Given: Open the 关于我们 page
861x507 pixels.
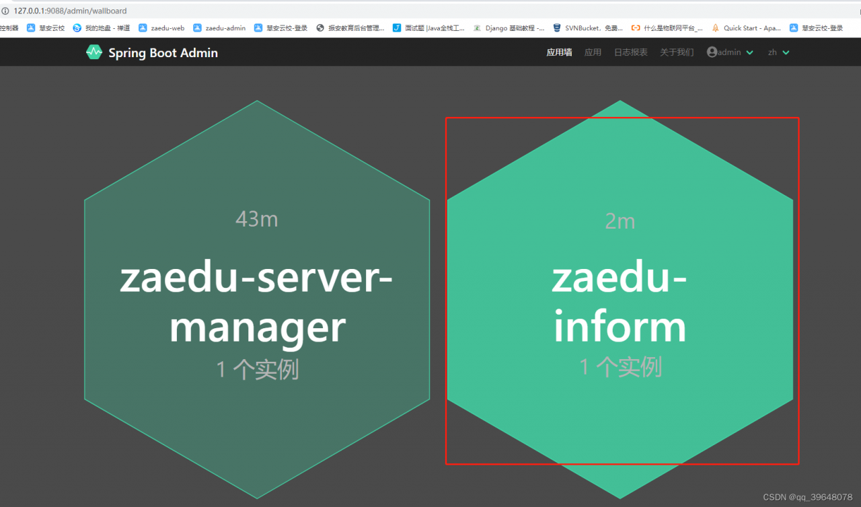Looking at the screenshot, I should tap(677, 52).
